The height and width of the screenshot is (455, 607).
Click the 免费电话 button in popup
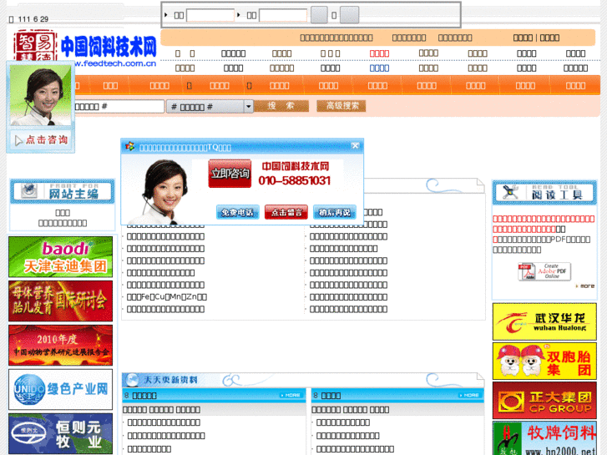237,212
